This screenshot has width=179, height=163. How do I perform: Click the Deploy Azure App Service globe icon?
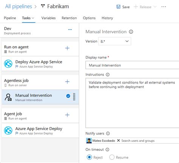(x=8, y=64)
